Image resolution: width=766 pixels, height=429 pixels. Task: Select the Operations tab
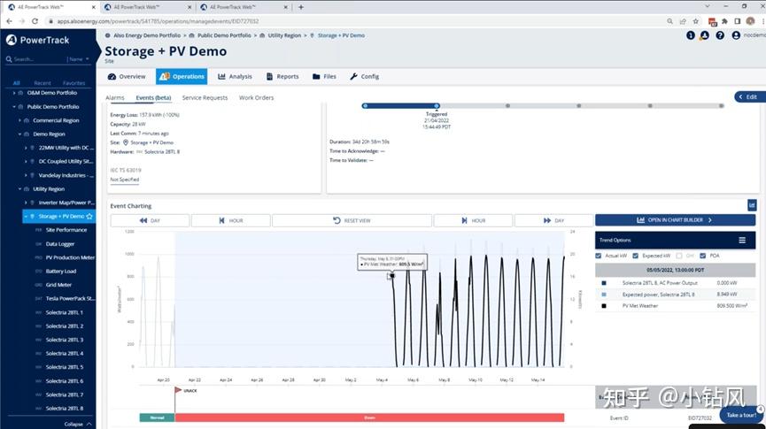point(182,77)
